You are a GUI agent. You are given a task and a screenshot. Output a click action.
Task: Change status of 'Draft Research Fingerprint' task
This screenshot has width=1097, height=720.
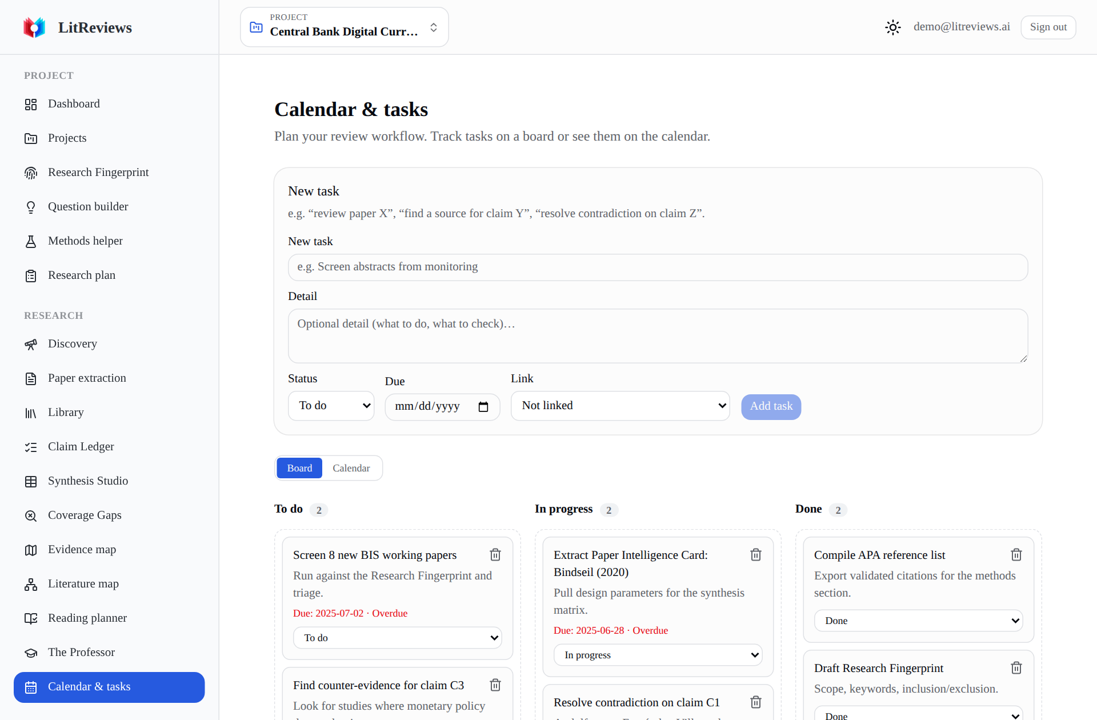(919, 714)
